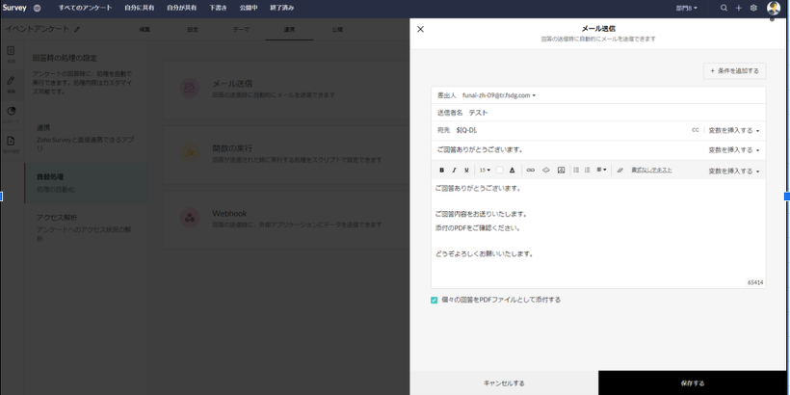Viewport: 790px width, 395px height.
Task: Click the 送信者名 input field
Action: pyautogui.click(x=578, y=113)
